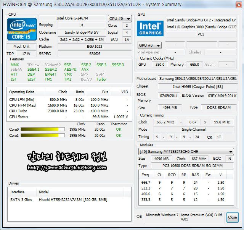This screenshot has height=230, width=244.
Task: Click the Intel Graphics logo
Action: pos(150,28)
